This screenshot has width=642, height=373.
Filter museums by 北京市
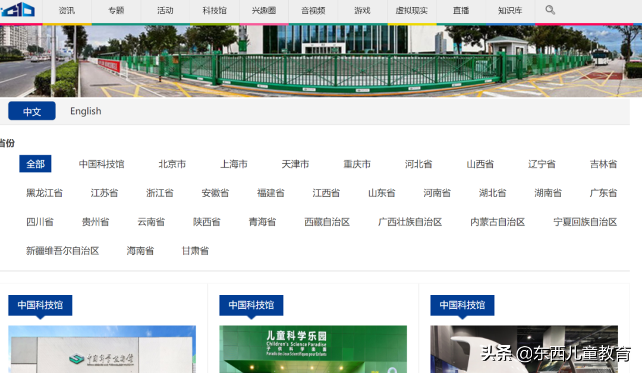(x=172, y=164)
